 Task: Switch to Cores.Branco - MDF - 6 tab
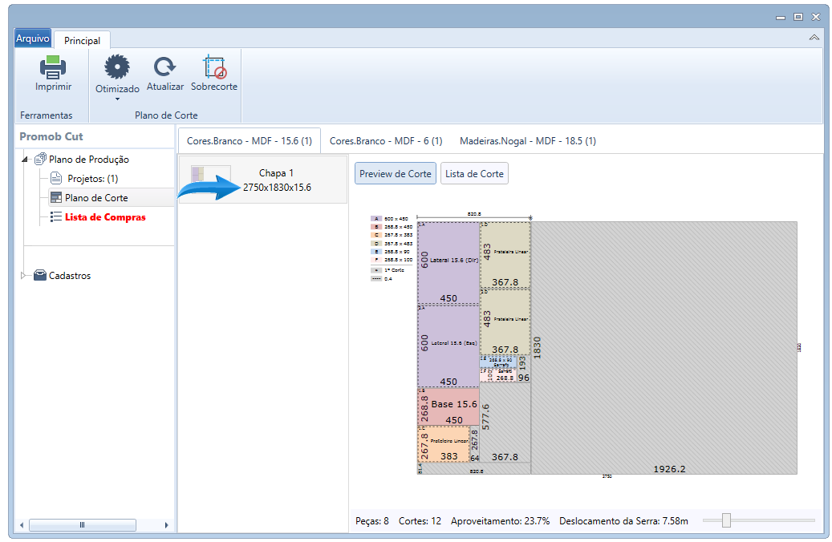tap(386, 141)
